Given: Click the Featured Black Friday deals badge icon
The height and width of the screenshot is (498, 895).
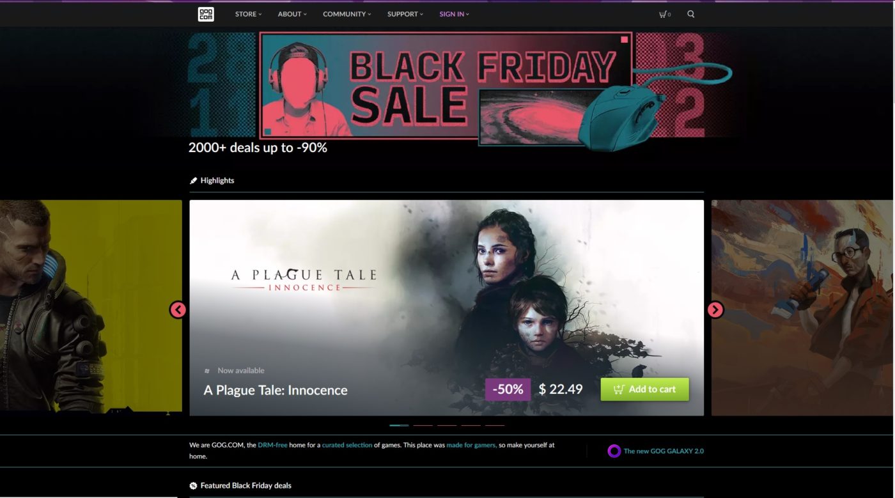Looking at the screenshot, I should [x=194, y=486].
